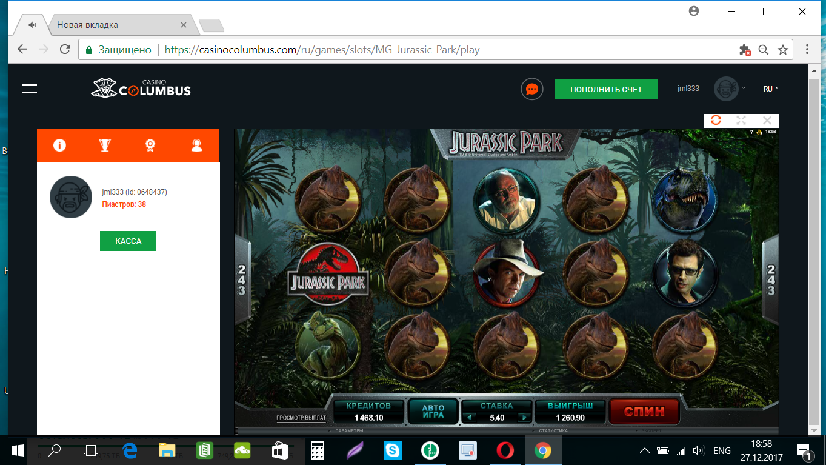Open the Windows Start menu

tap(18, 450)
